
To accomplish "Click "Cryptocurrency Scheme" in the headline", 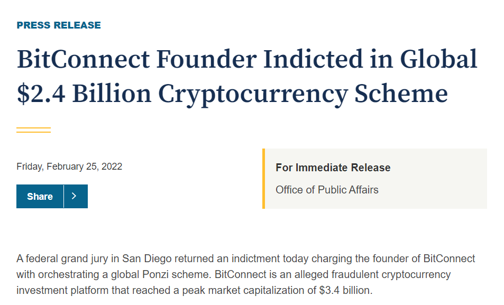I will pyautogui.click(x=303, y=95).
